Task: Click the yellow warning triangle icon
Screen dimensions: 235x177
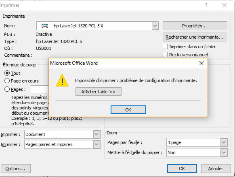Action: coord(62,80)
